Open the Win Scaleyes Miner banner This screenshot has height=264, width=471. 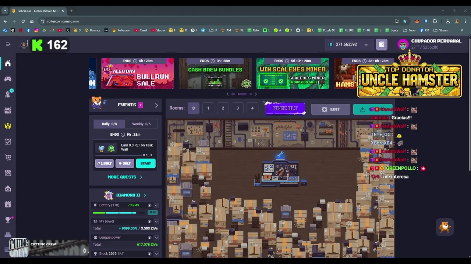pyautogui.click(x=293, y=73)
